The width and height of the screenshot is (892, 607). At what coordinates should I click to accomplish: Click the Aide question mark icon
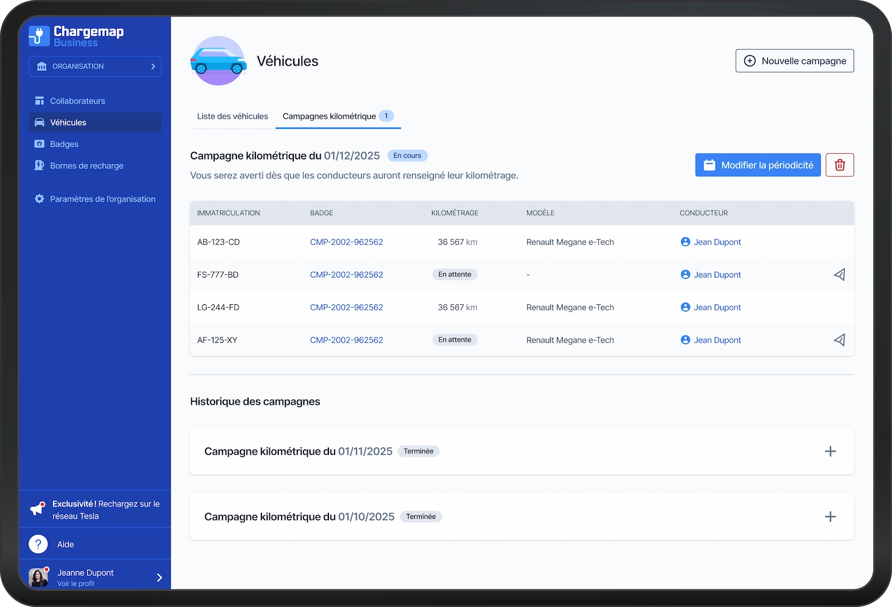pos(38,544)
